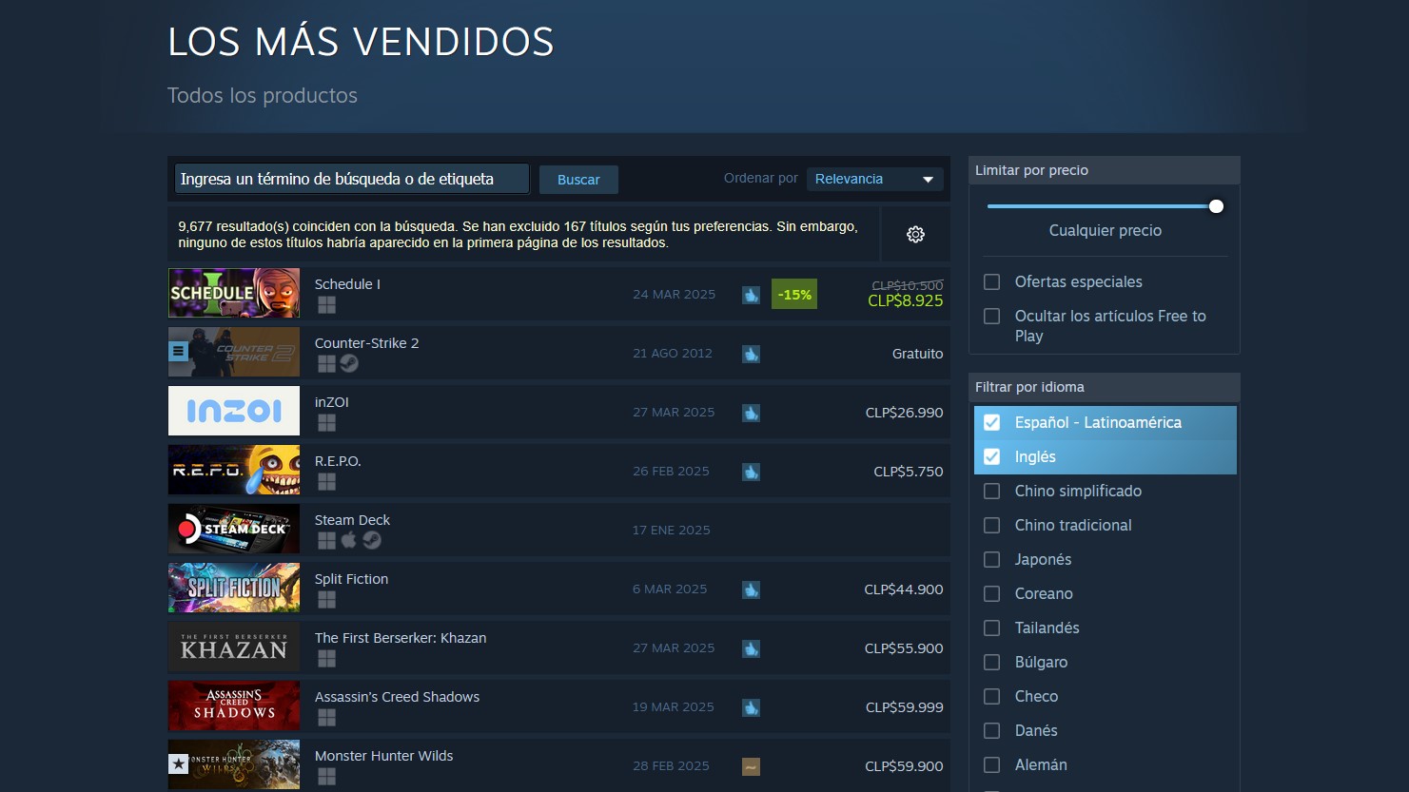Check Tailandés language filter
The height and width of the screenshot is (792, 1409).
coord(991,628)
